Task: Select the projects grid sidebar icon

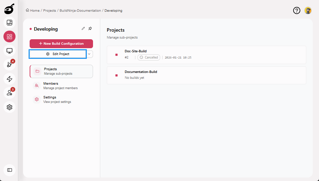Action: click(x=9, y=37)
